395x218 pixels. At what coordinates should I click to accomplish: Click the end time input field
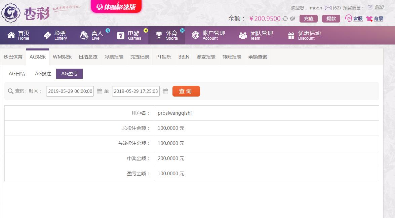point(136,91)
